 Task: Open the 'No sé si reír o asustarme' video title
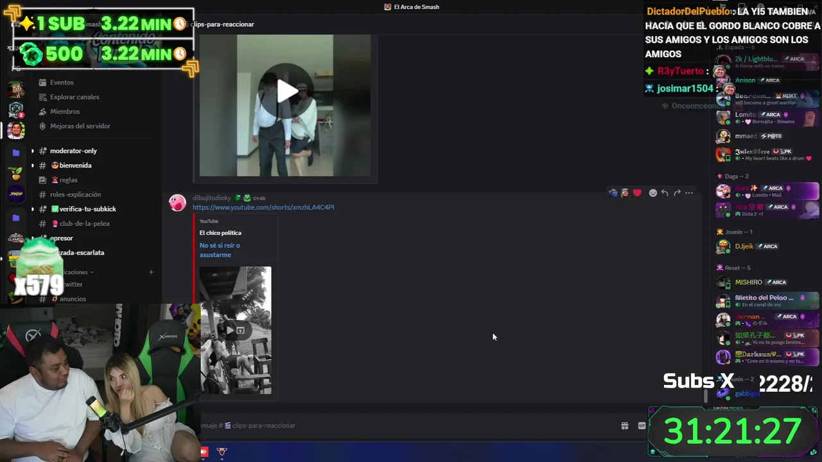[x=220, y=250]
